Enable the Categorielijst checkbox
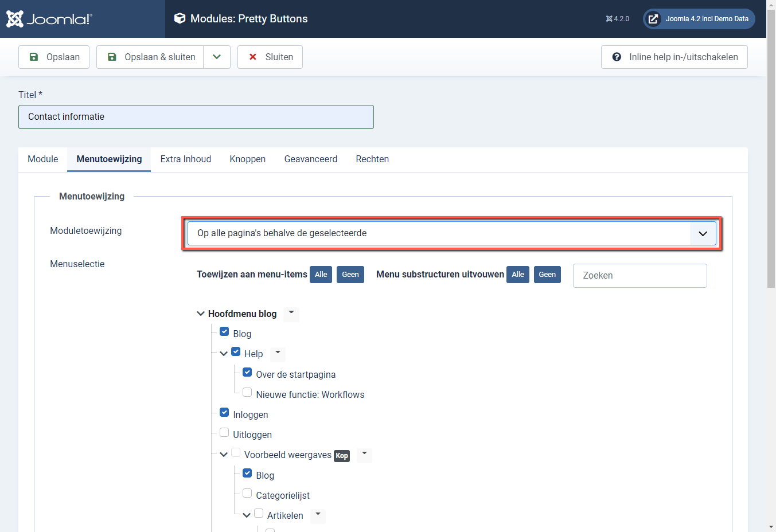 click(247, 492)
